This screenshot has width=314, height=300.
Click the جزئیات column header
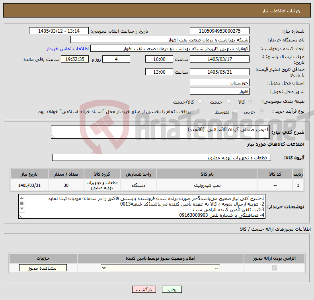[x=43, y=258]
